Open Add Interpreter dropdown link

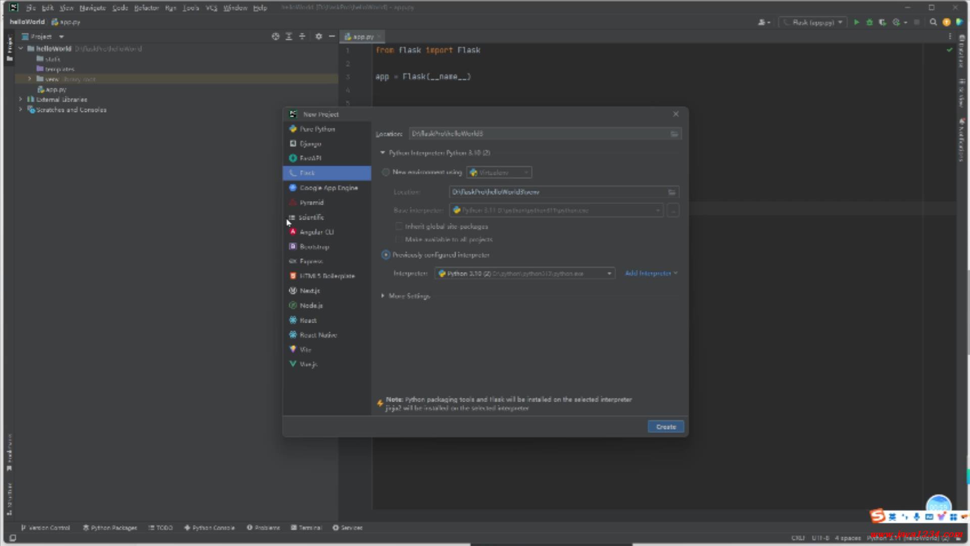pyautogui.click(x=651, y=274)
